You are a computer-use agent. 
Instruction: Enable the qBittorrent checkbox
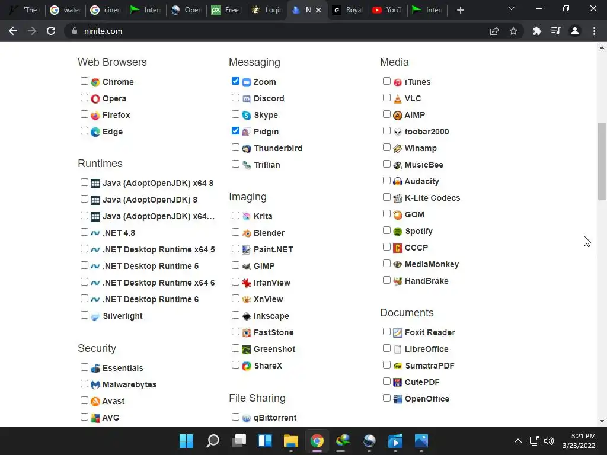point(235,416)
